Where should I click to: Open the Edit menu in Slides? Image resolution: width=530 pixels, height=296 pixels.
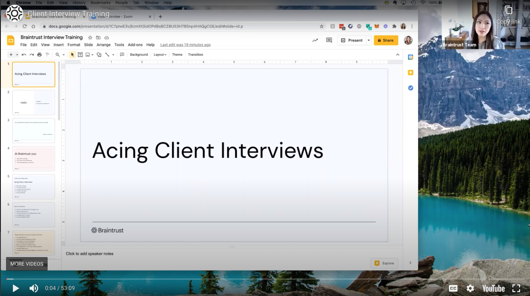coord(34,45)
